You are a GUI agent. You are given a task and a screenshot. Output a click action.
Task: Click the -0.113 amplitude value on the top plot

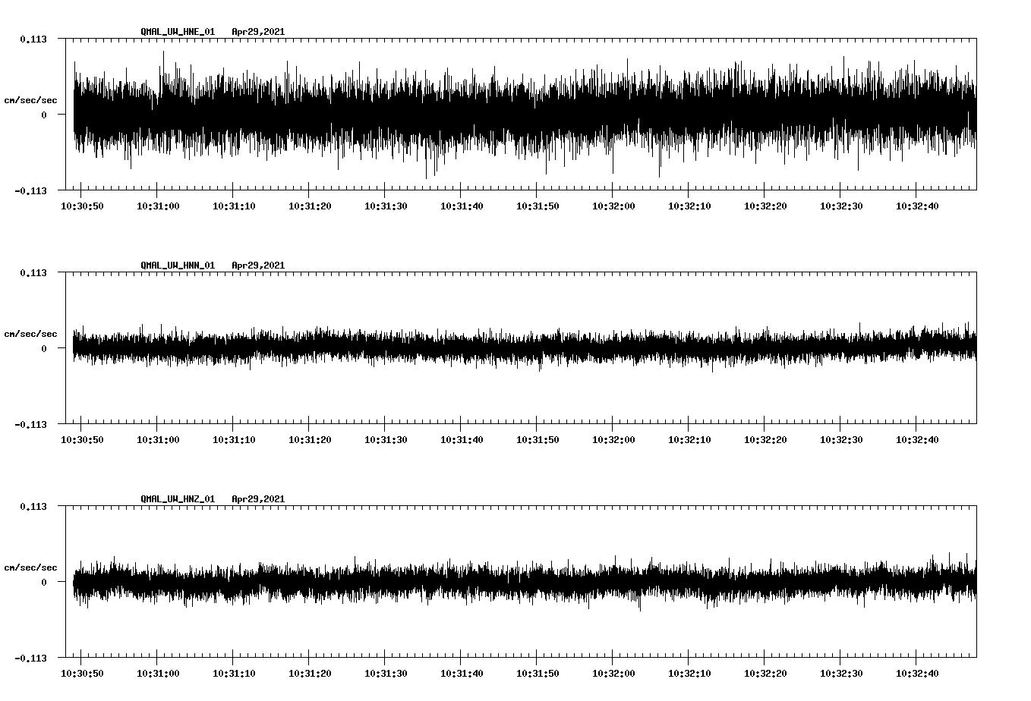[x=29, y=191]
